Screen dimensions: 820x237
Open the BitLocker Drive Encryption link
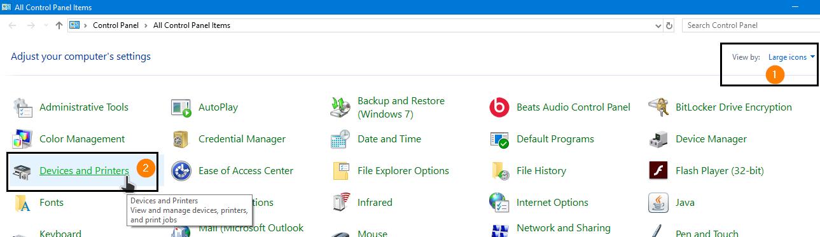pyautogui.click(x=733, y=107)
